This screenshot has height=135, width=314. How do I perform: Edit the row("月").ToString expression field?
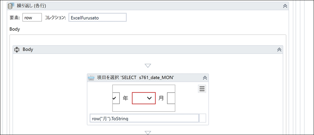pyautogui.click(x=144, y=118)
